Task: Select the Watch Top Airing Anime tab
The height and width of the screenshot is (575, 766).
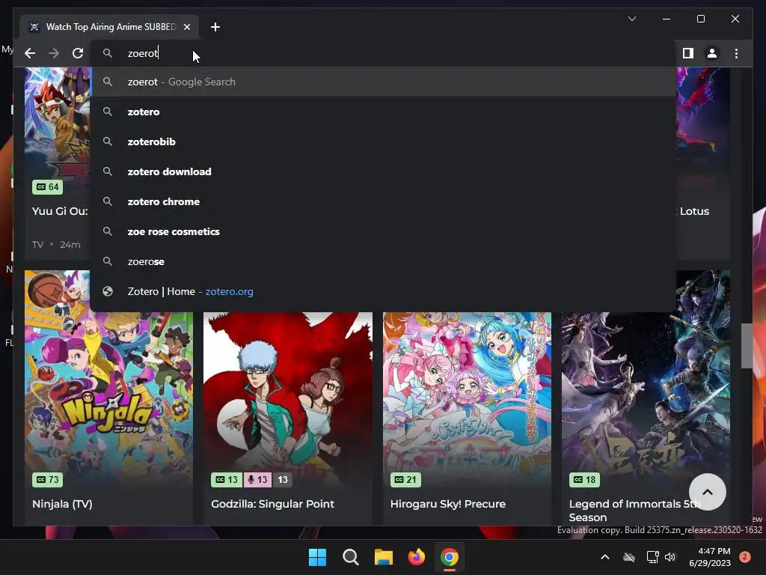Action: click(109, 27)
